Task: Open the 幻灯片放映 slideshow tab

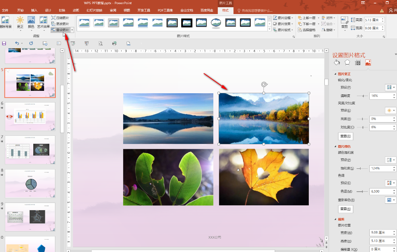Action: (95, 10)
